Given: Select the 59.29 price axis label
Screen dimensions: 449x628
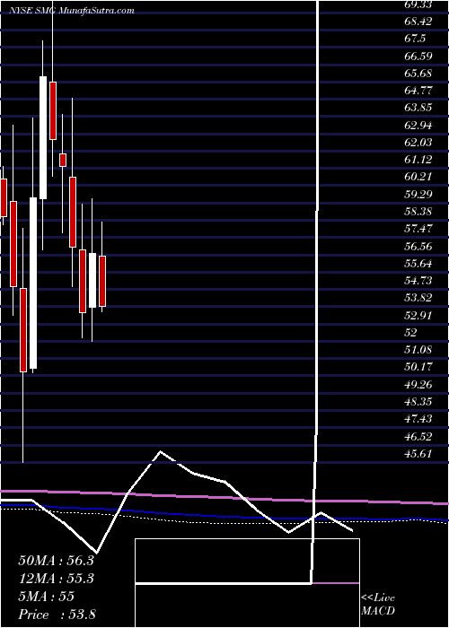Looking at the screenshot, I should click(418, 195).
